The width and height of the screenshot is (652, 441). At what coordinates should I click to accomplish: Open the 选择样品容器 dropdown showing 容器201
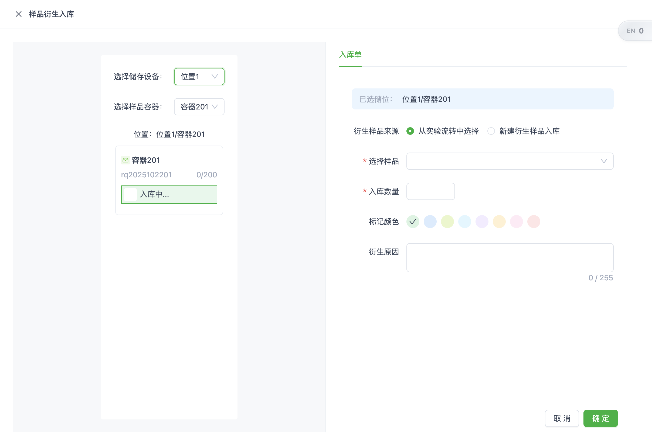pyautogui.click(x=199, y=107)
